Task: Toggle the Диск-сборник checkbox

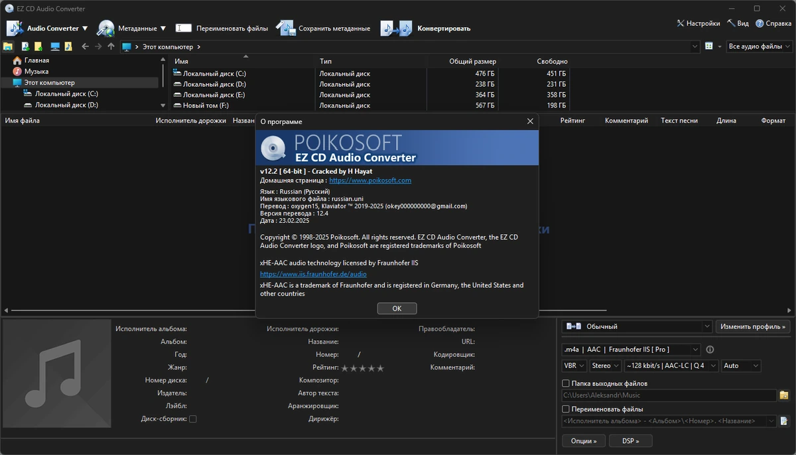Action: coord(193,419)
